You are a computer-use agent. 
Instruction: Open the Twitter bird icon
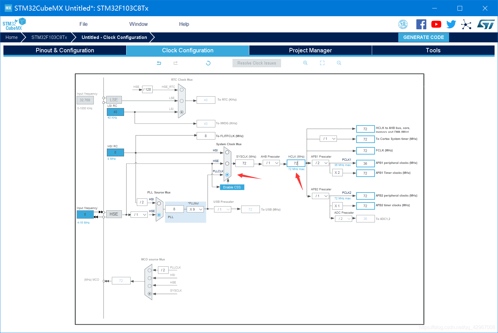[x=451, y=24]
